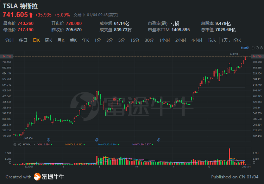Select the 年K yearly chart tab
Viewport: 264px width, 184px height.
(x=86, y=40)
